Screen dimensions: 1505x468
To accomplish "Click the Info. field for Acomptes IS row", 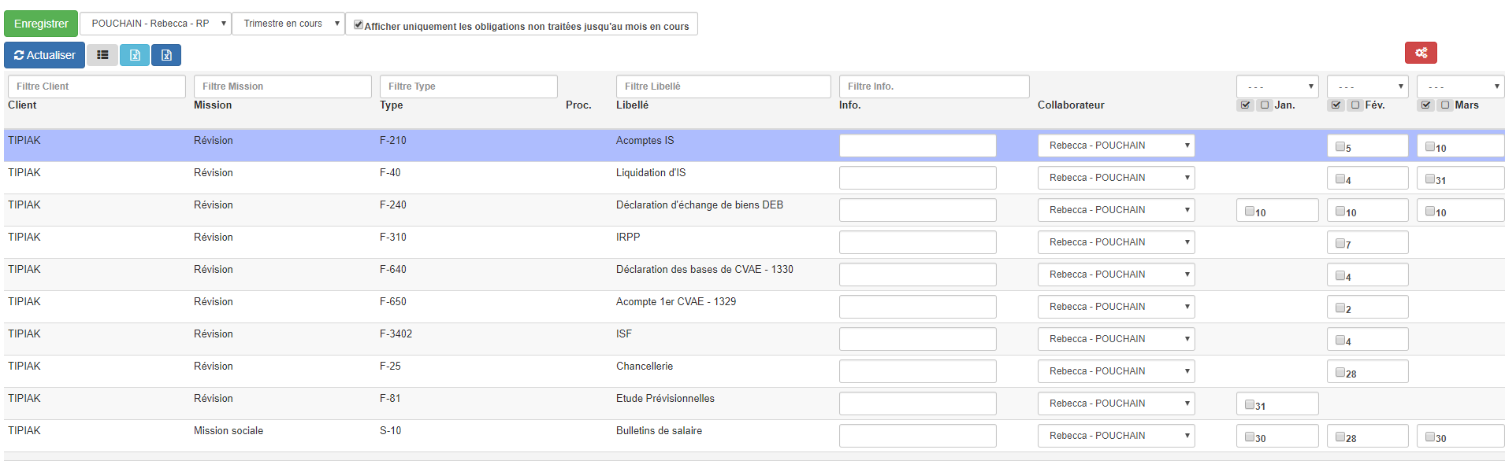I will tap(918, 146).
